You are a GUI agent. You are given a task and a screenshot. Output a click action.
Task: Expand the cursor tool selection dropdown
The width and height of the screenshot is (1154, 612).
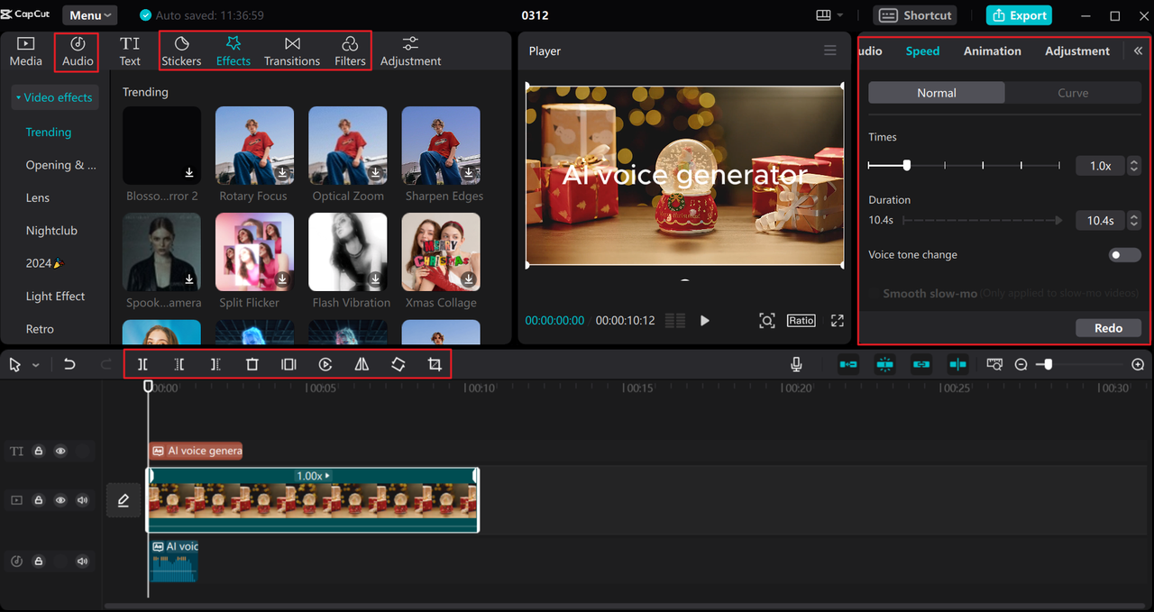(36, 365)
